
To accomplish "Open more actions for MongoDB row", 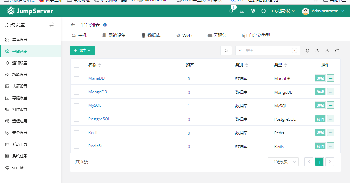I will [x=330, y=92].
